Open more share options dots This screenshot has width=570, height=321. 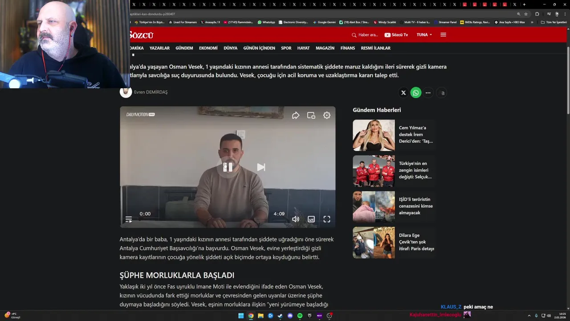point(428,93)
